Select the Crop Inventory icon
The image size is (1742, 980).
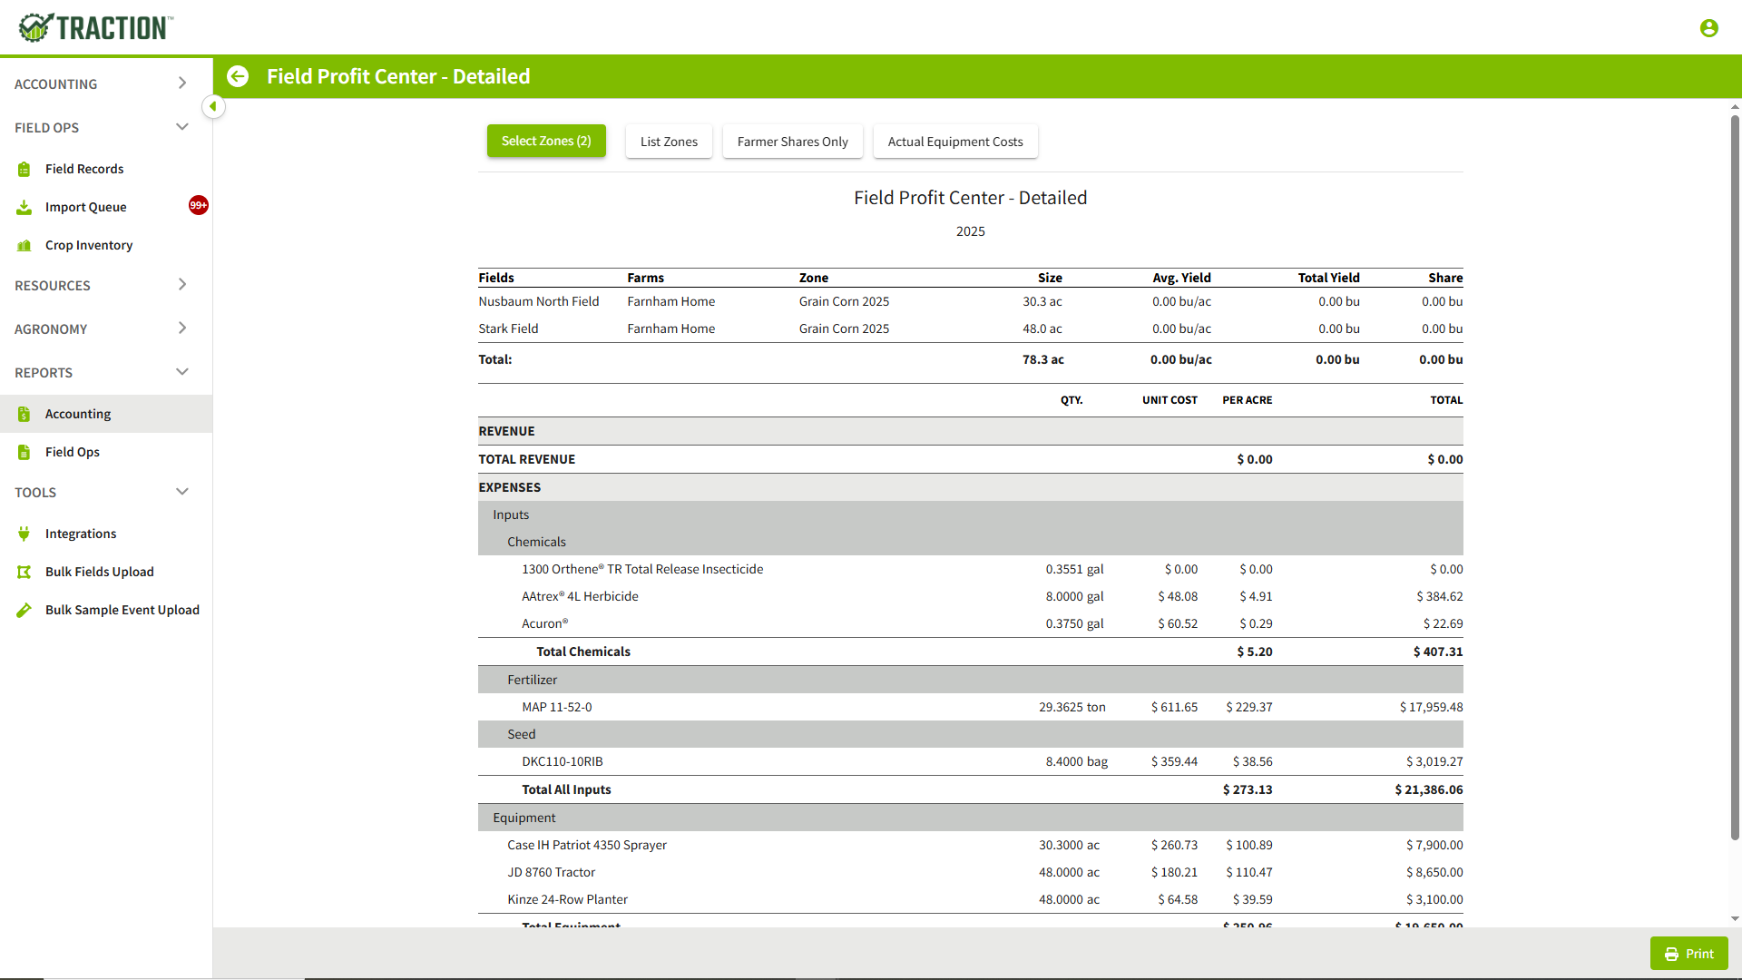tap(24, 245)
